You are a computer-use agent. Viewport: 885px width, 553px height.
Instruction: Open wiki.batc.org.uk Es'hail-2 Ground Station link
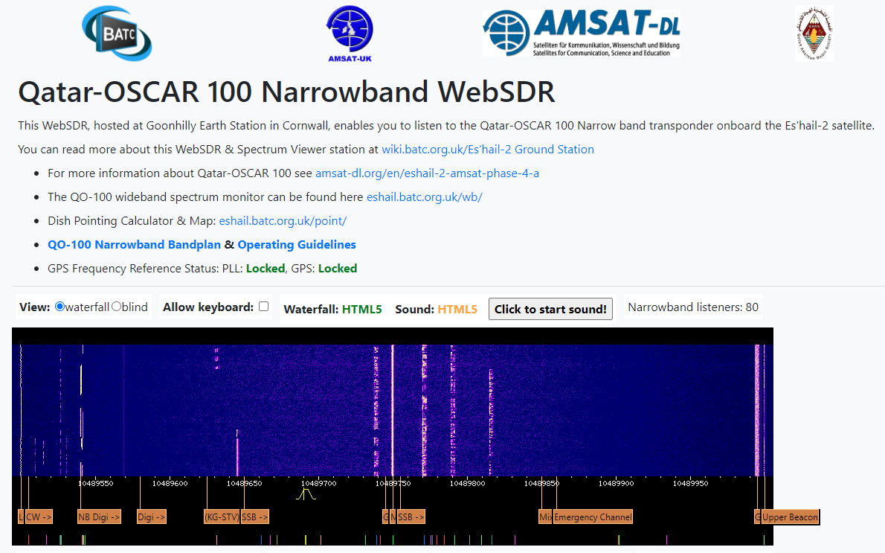coord(488,149)
